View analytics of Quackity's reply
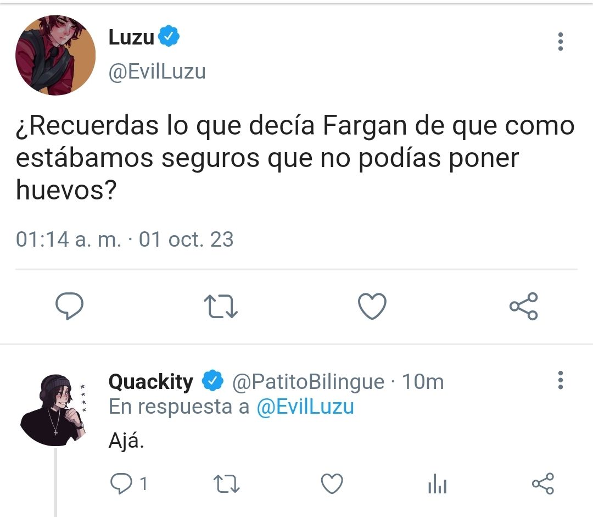The width and height of the screenshot is (593, 517). (x=437, y=483)
